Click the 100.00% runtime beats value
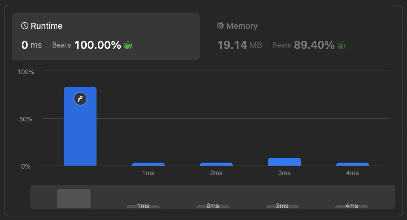407x220 pixels. pos(97,45)
